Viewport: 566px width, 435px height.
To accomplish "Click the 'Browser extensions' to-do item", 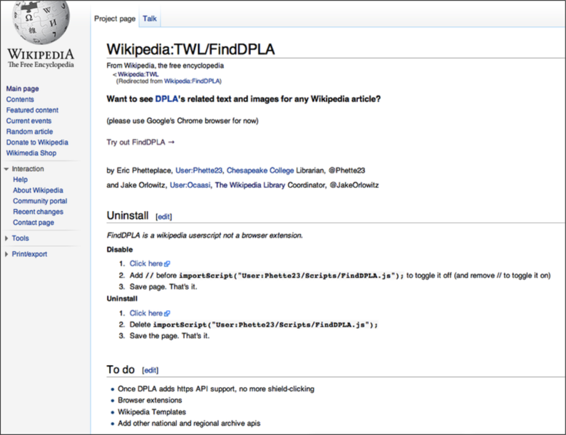I will tap(150, 400).
